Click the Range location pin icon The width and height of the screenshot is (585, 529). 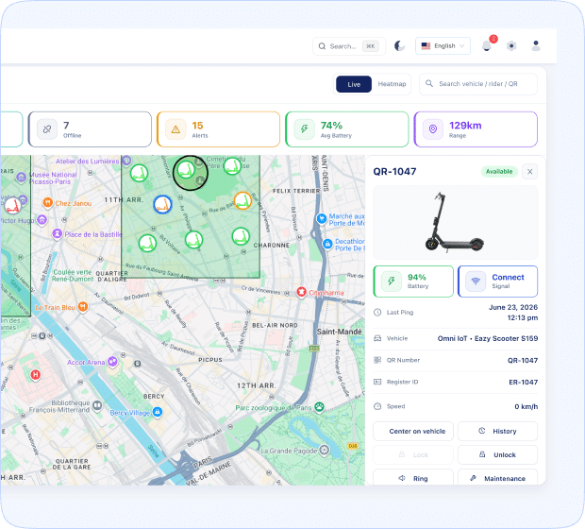[433, 129]
